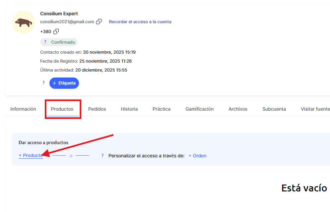The image size is (330, 212).
Task: Open help icon next to Personalizar el acceso
Action: pos(102,156)
